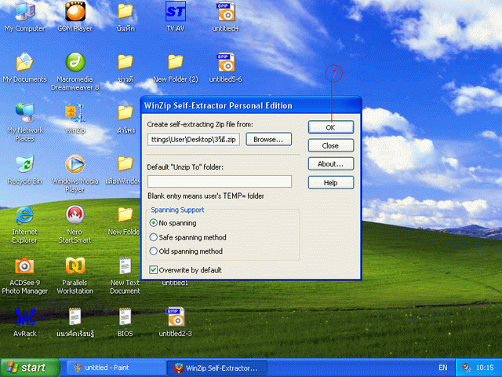Image resolution: width=502 pixels, height=377 pixels.
Task: Click the EN language indicator
Action: tap(442, 368)
